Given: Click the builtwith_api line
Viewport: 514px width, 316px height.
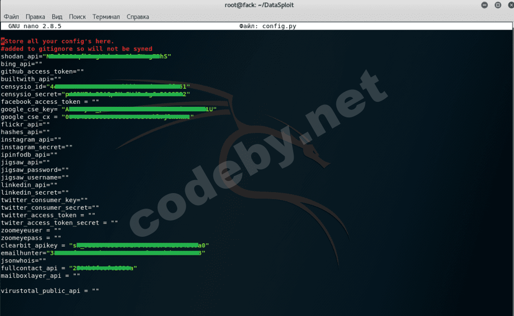Looking at the screenshot, I should coord(31,79).
